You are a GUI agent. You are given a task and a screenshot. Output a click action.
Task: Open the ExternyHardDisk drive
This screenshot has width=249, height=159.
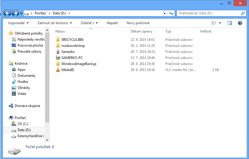[31, 136]
